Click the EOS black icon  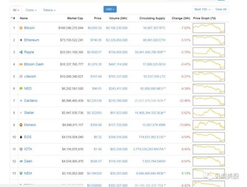click(21, 137)
